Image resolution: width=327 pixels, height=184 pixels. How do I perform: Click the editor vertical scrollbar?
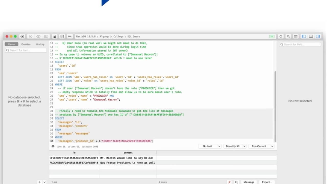click(x=275, y=106)
